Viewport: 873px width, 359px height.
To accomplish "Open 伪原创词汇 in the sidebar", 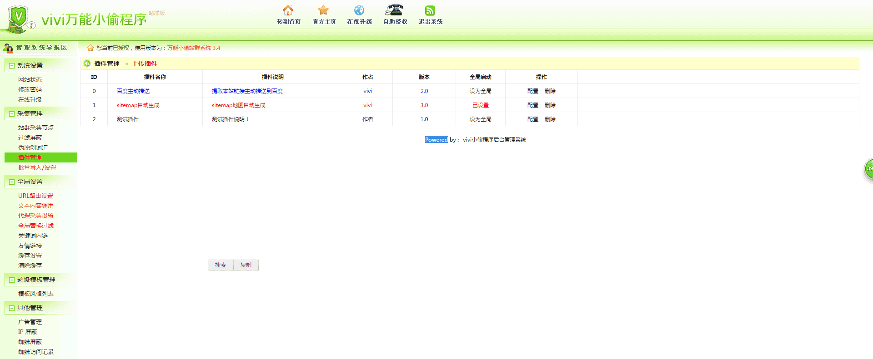I will click(x=33, y=148).
